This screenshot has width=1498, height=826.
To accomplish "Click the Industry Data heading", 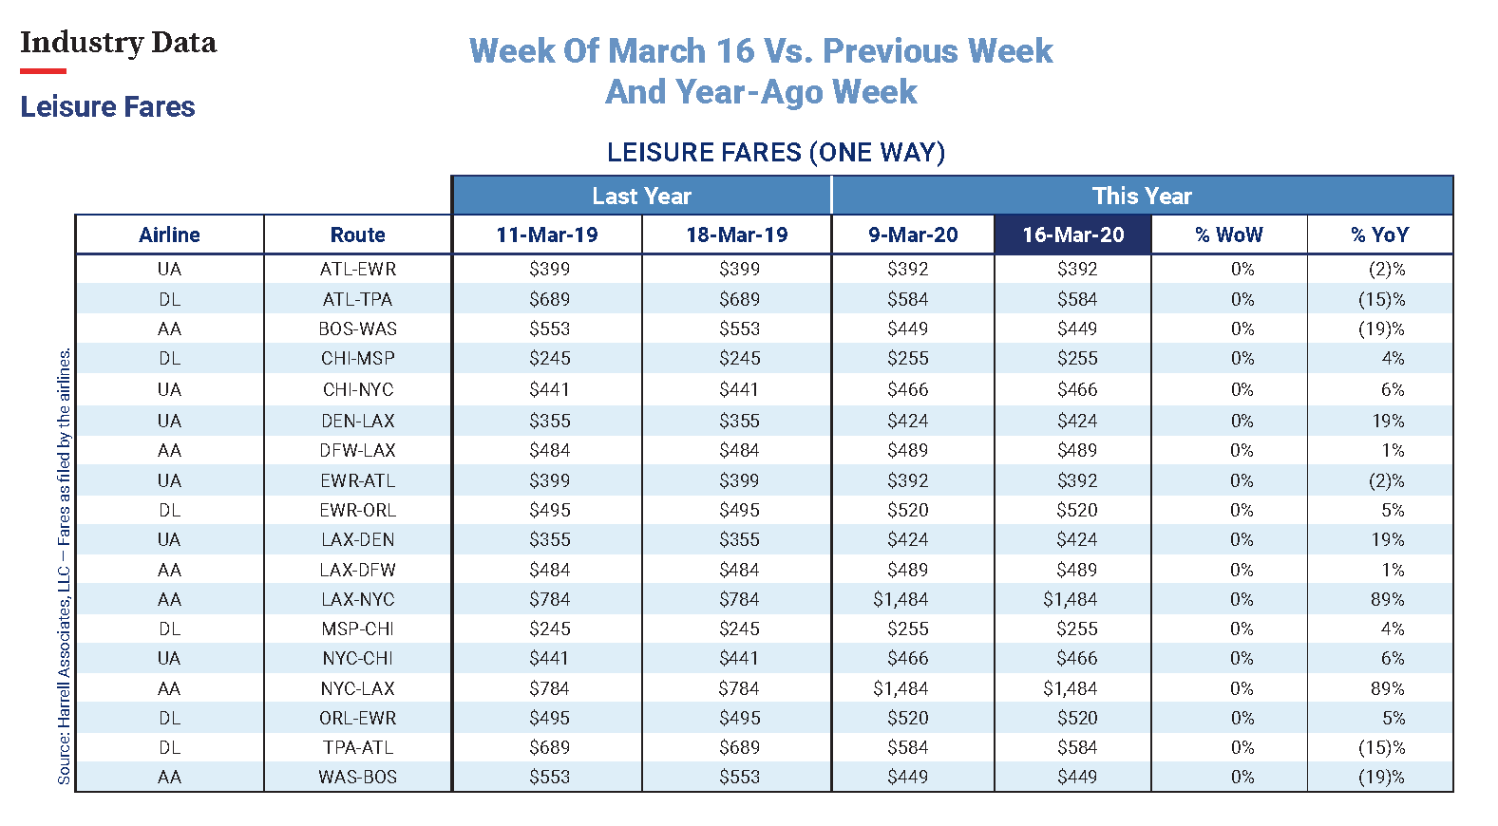I will [118, 43].
